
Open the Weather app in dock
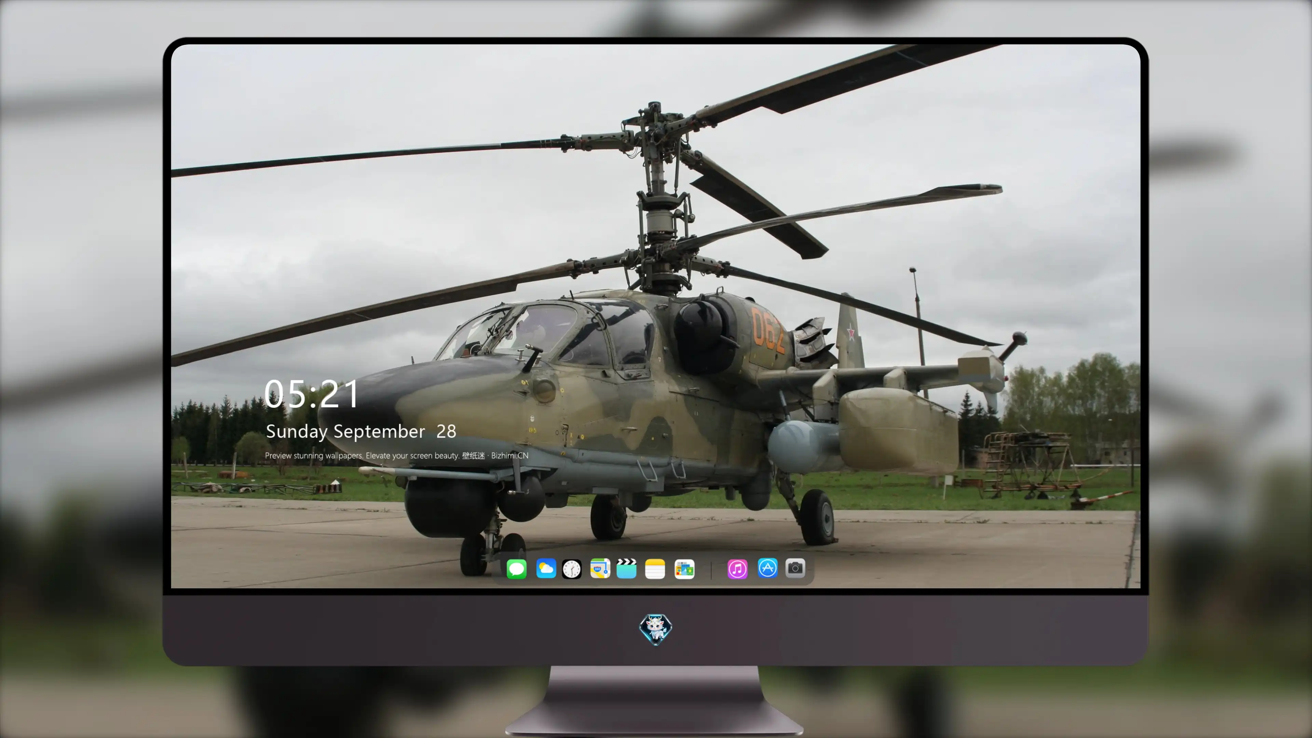point(546,569)
